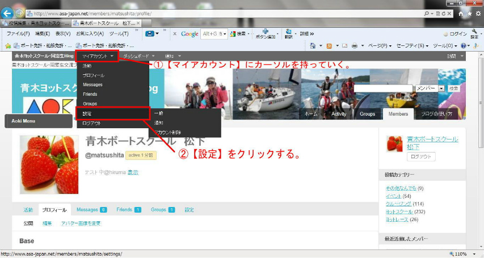This screenshot has width=484, height=258.
Task: Click the アバター画像を変更 sub-tab link
Action: point(81,223)
